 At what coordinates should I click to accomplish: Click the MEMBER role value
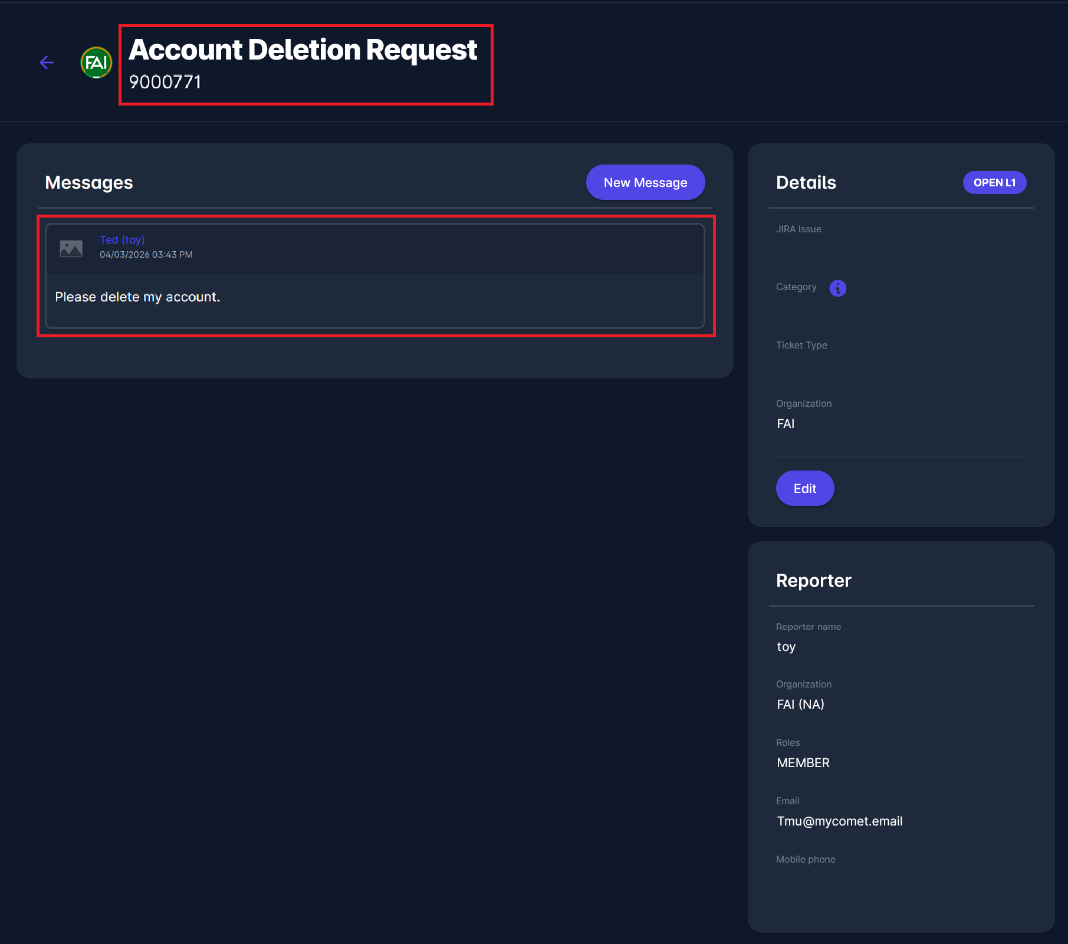point(803,763)
